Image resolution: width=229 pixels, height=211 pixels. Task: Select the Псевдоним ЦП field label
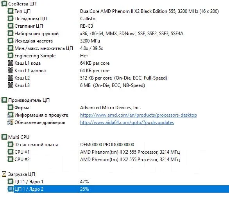[31, 19]
